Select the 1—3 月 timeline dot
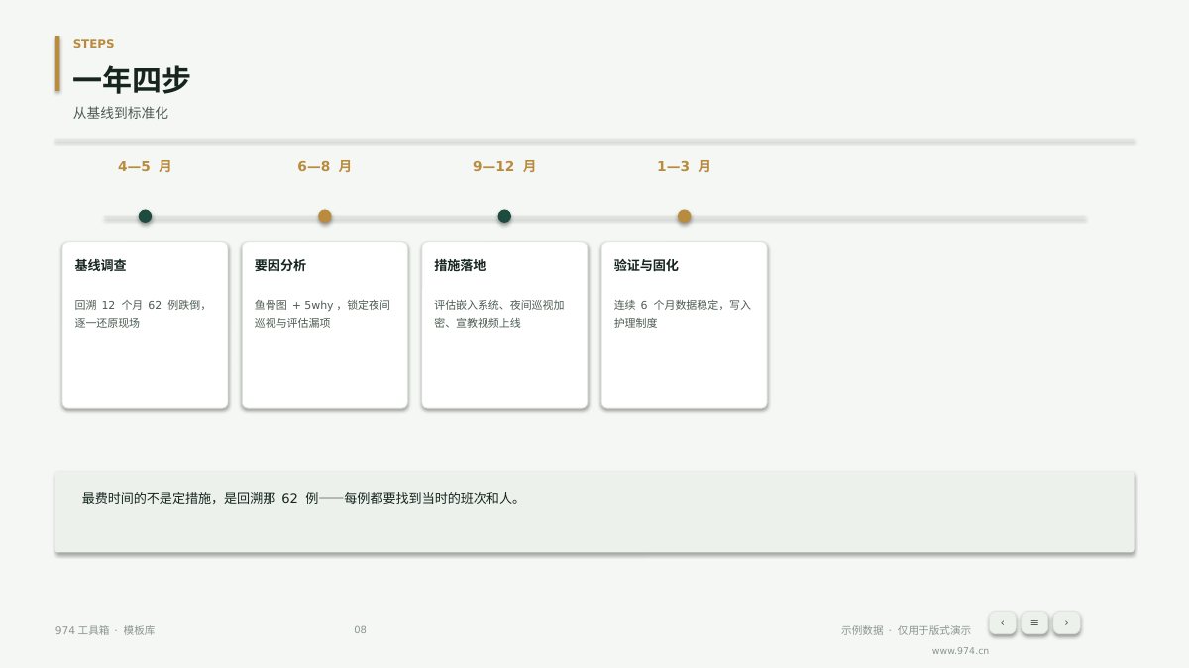 (684, 216)
